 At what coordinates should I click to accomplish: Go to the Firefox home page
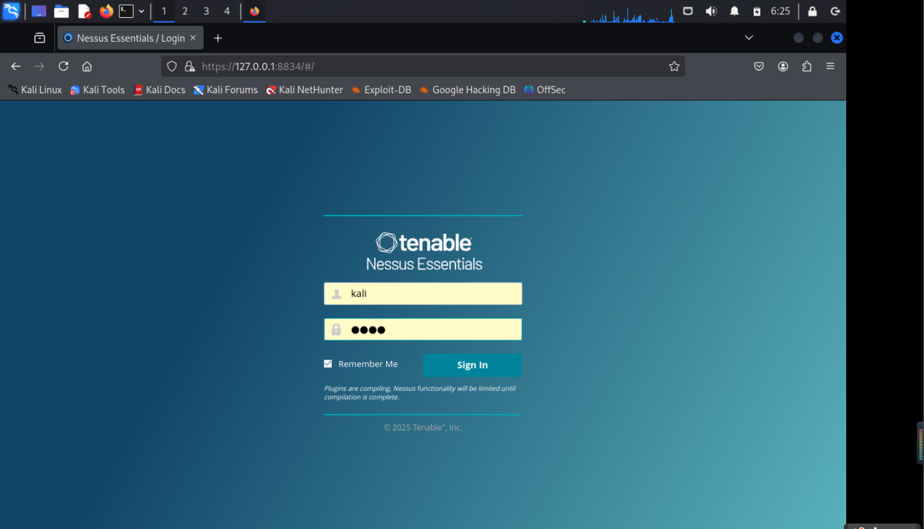click(87, 66)
